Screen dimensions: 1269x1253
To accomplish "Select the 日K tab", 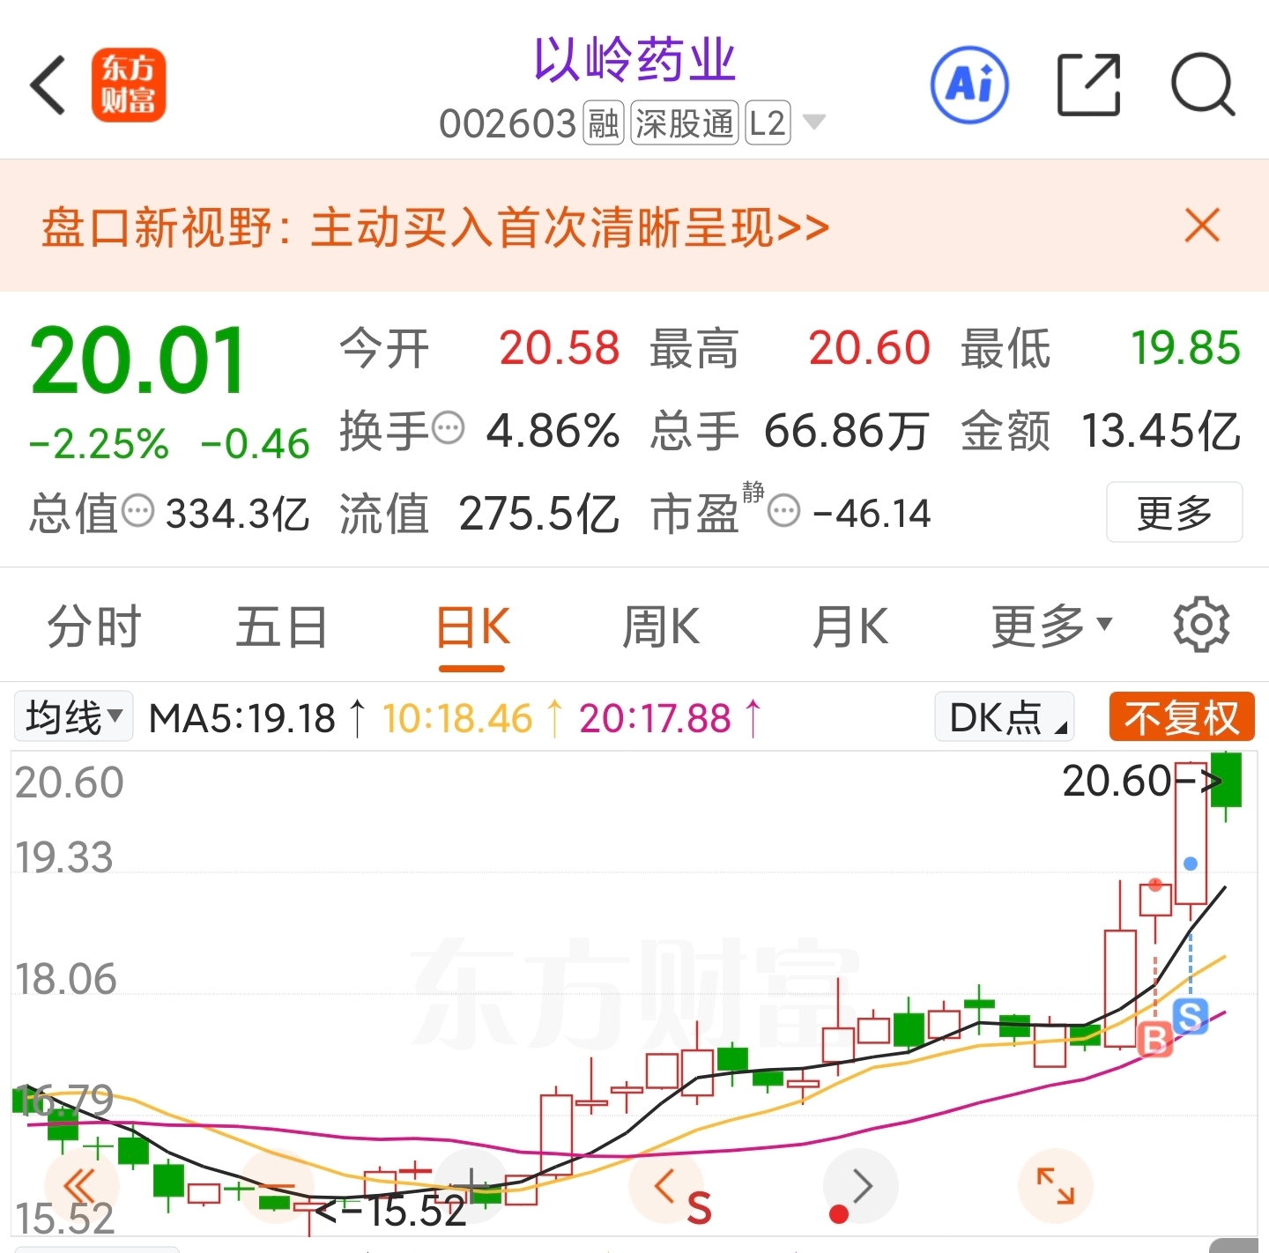I will pyautogui.click(x=472, y=628).
